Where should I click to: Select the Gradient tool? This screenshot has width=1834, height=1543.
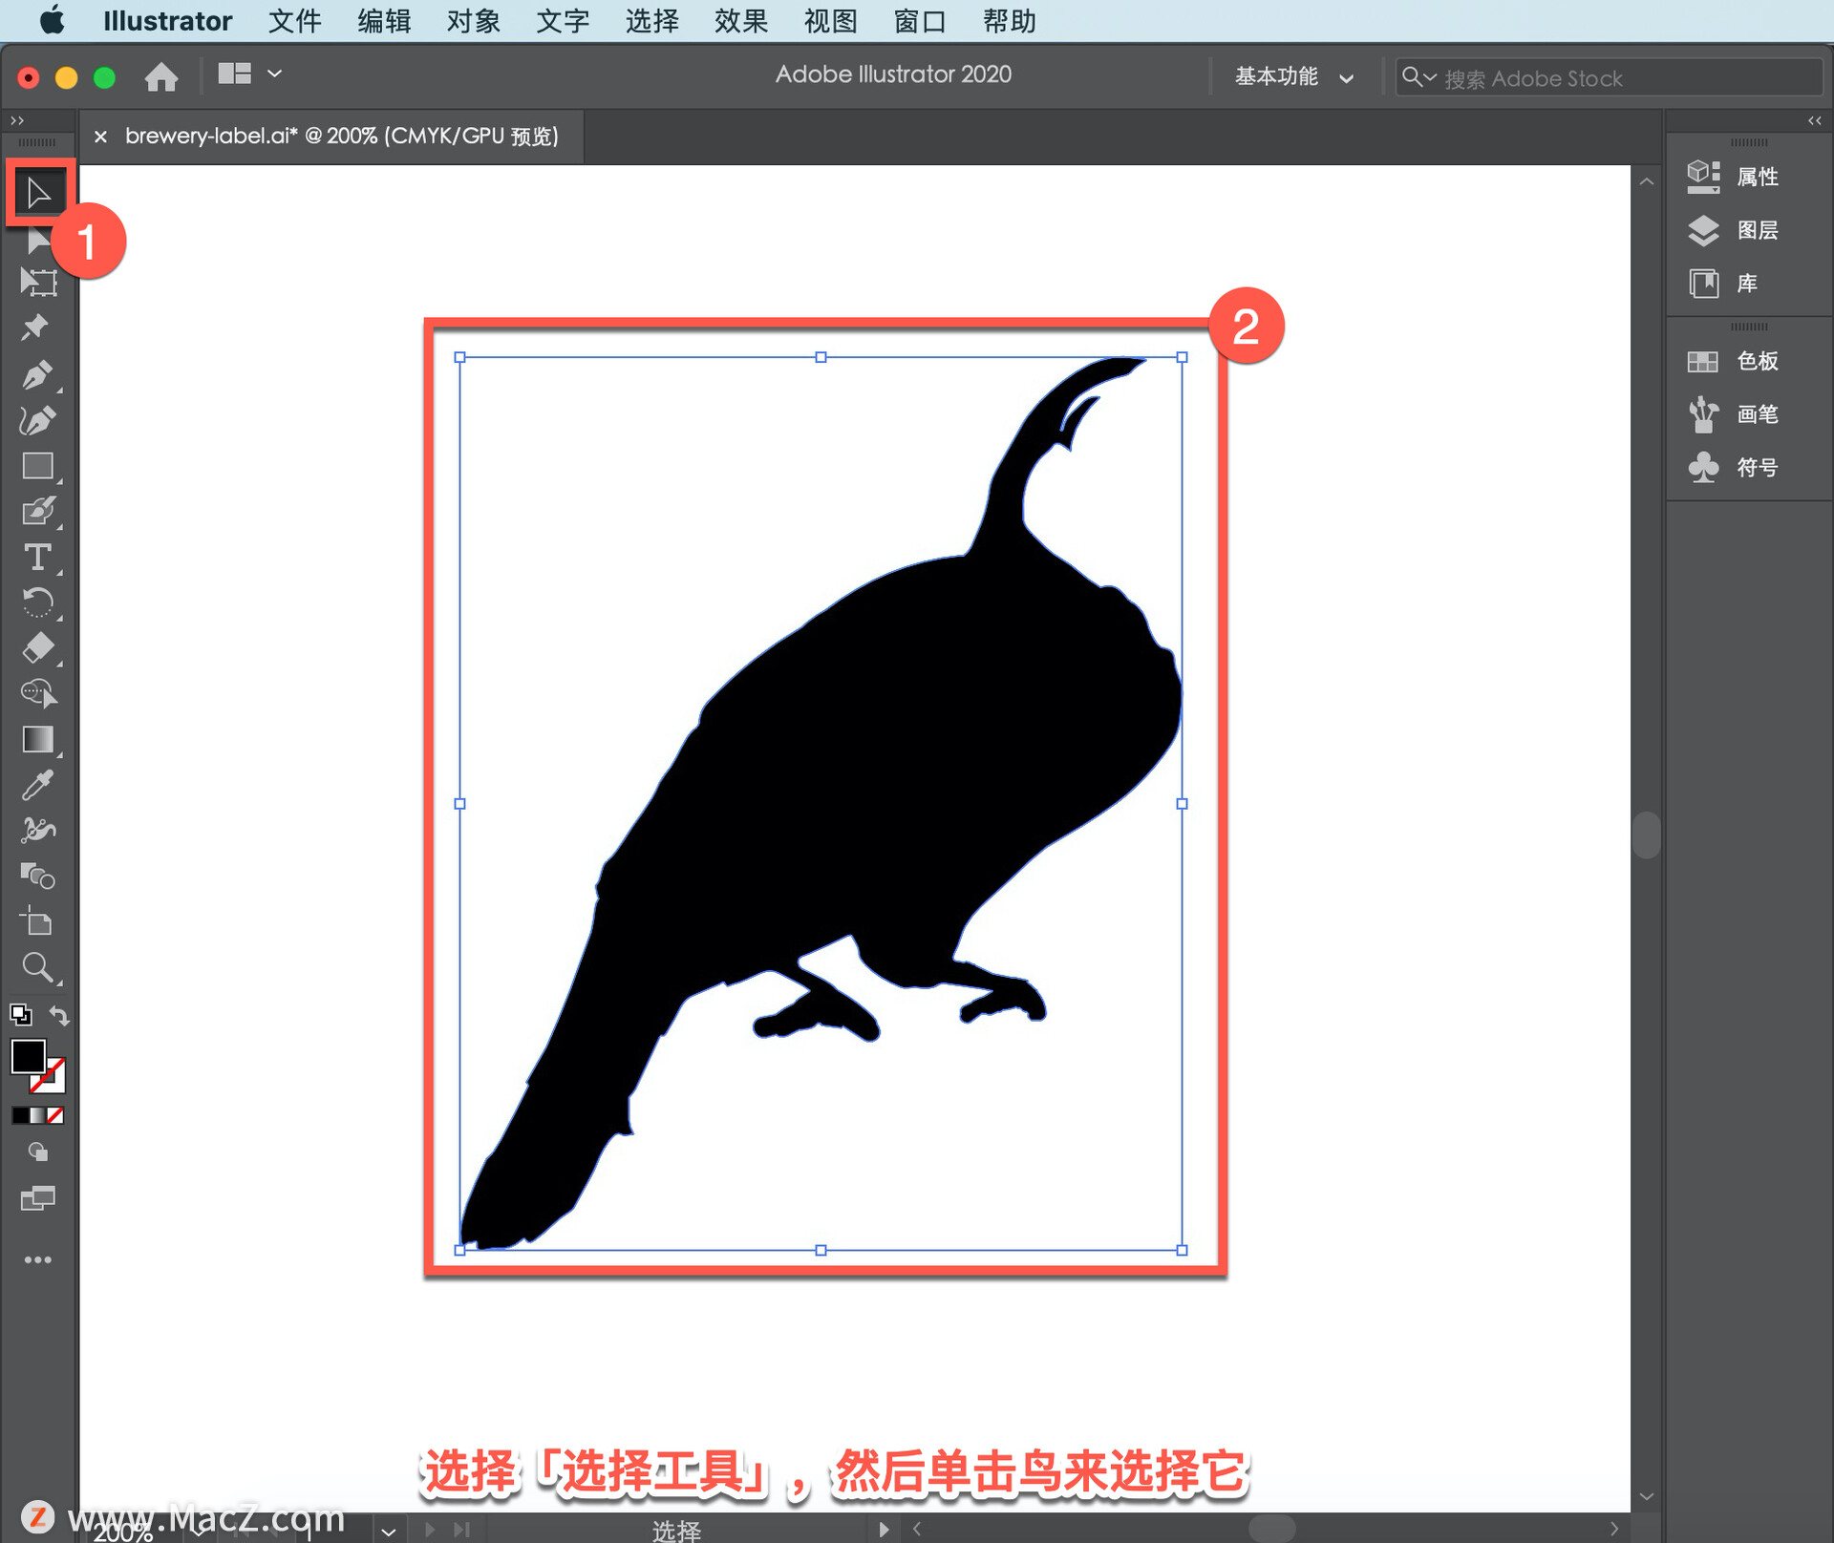[x=38, y=740]
